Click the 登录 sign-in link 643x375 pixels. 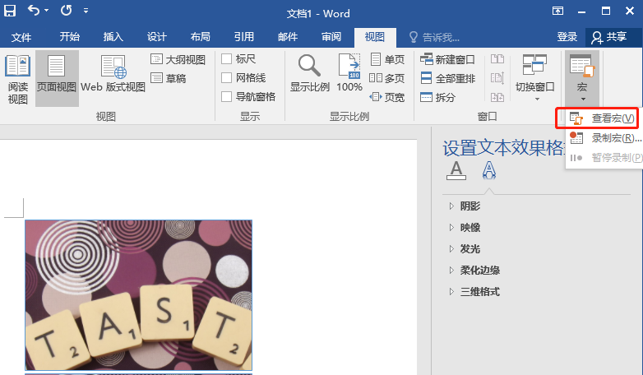(x=567, y=37)
